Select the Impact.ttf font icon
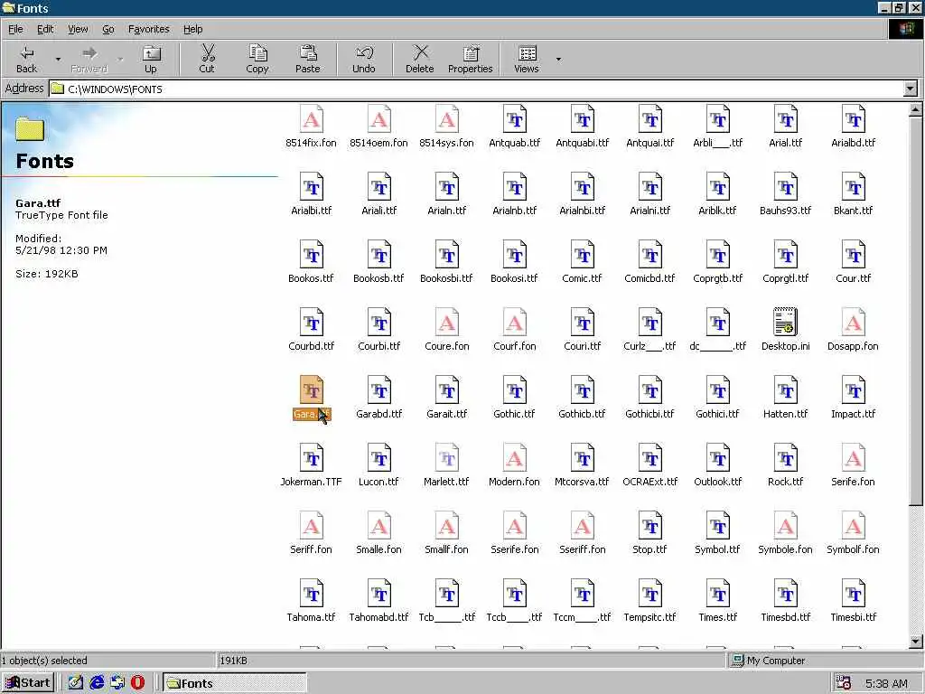The image size is (925, 694). tap(854, 398)
